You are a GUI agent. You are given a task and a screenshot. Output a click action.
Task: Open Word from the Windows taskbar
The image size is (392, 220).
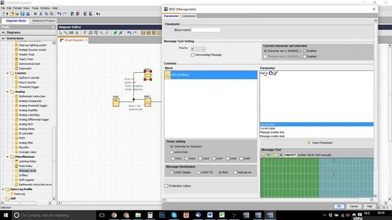(x=209, y=215)
